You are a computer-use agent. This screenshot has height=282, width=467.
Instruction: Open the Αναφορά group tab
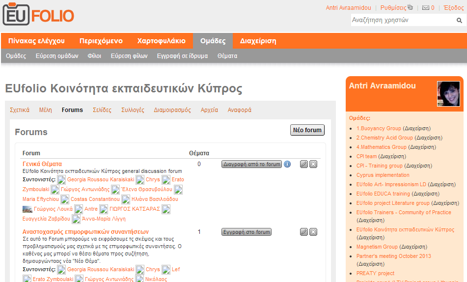click(240, 110)
